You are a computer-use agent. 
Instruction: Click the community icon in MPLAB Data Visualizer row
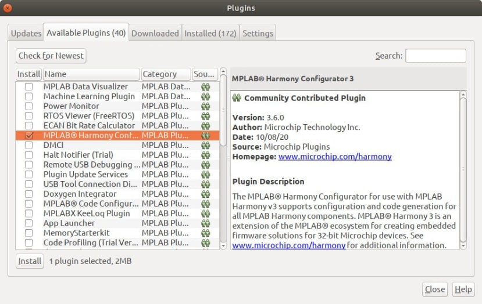206,86
